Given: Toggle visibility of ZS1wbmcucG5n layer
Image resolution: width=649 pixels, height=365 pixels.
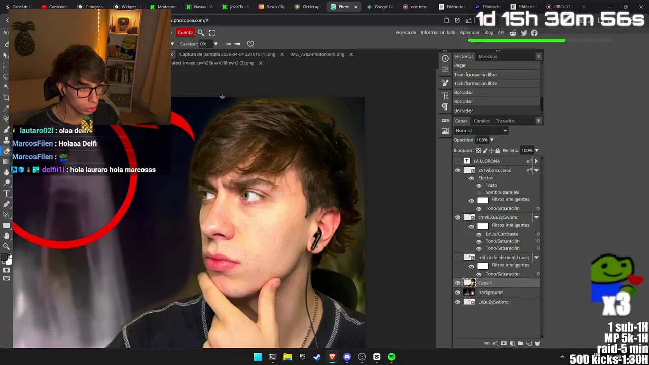Looking at the screenshot, I should tap(458, 170).
